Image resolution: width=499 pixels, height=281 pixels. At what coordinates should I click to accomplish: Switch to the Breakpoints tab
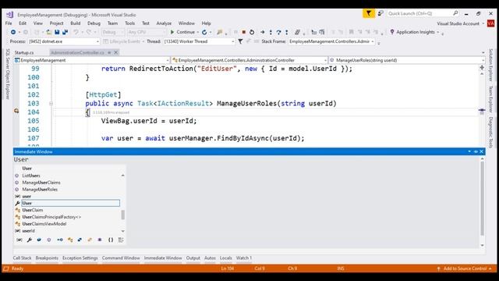pos(47,258)
